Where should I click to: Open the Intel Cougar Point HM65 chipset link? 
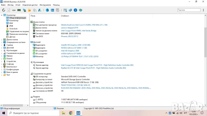point(79,31)
